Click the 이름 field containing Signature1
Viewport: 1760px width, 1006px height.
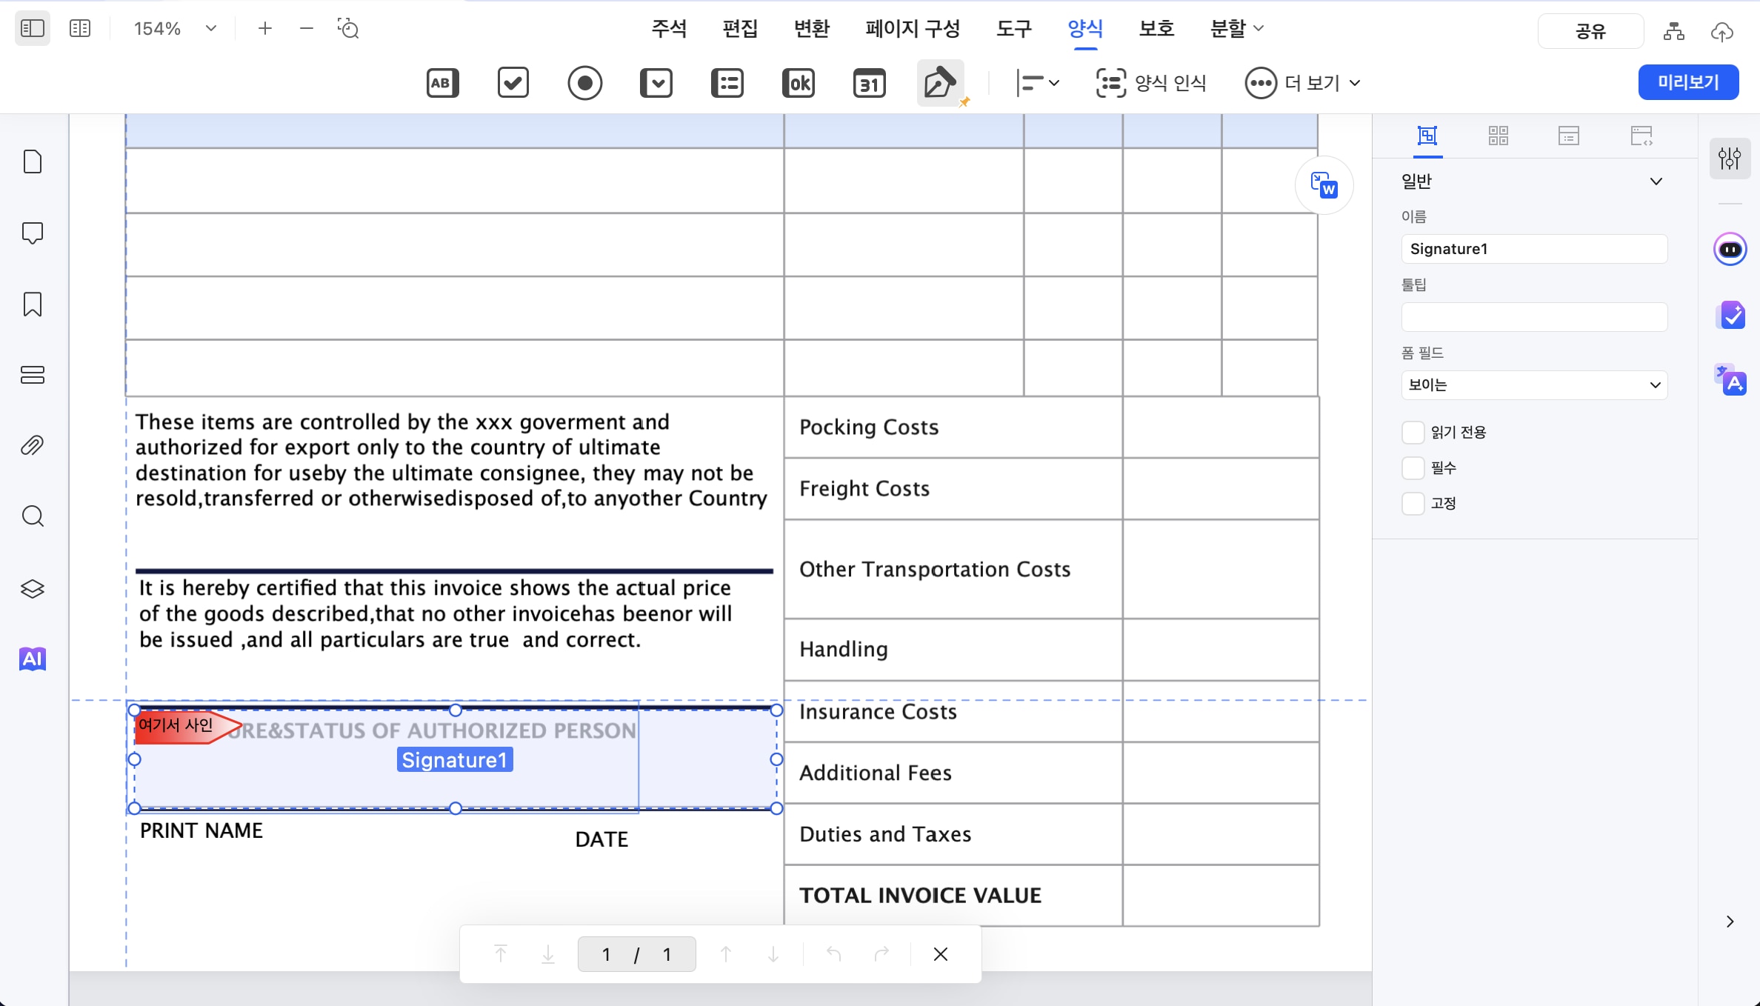click(x=1534, y=249)
